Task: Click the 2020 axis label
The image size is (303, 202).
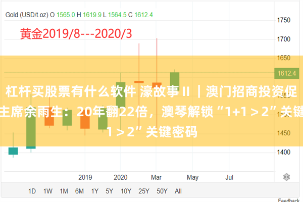Action: (120, 177)
